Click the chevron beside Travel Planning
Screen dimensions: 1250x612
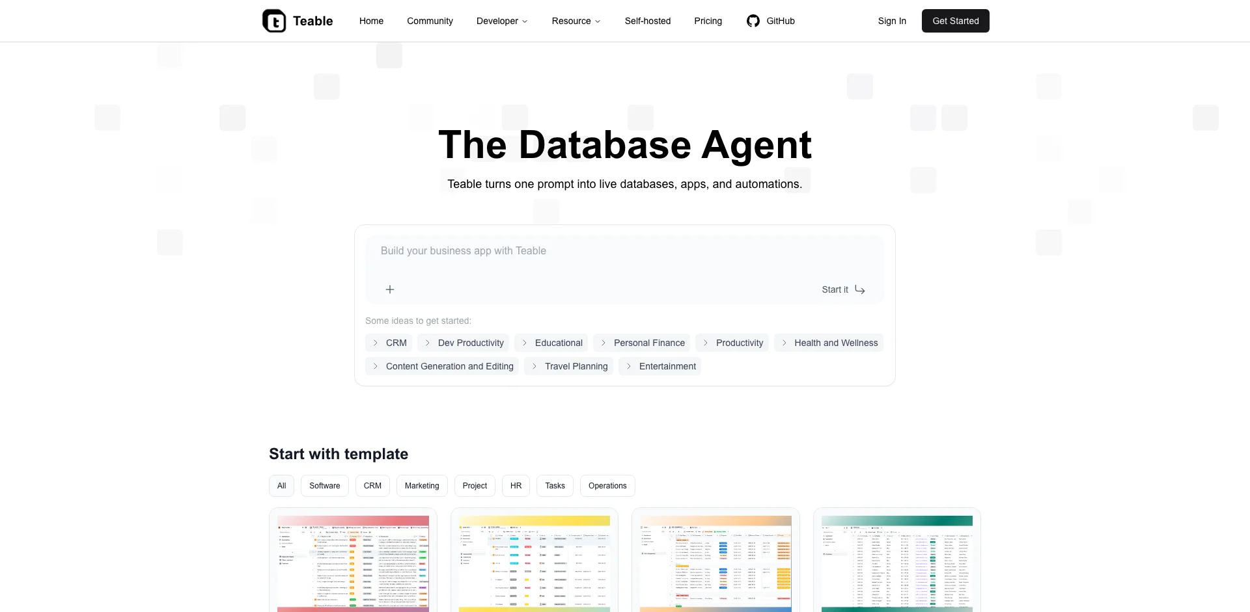point(535,366)
